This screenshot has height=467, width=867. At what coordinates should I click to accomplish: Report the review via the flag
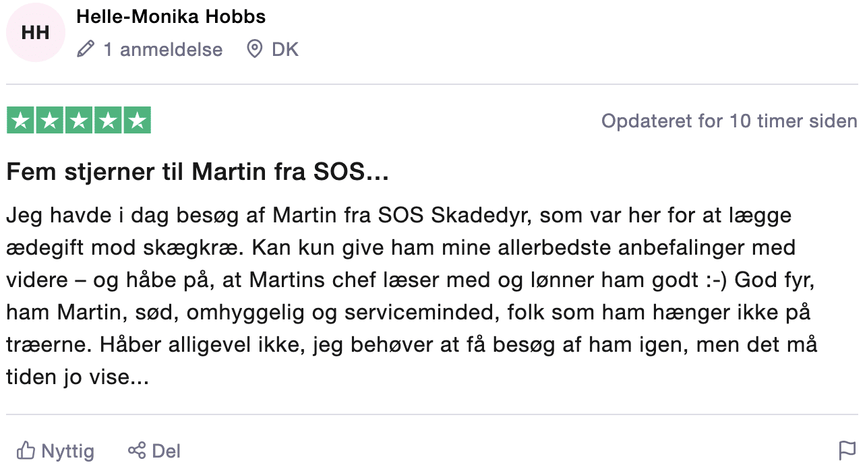(847, 450)
